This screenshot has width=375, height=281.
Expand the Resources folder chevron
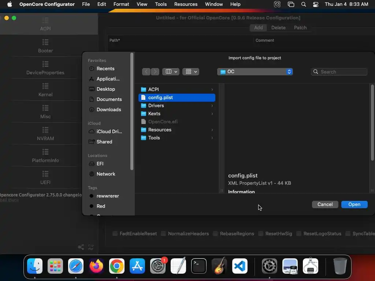coord(212,130)
